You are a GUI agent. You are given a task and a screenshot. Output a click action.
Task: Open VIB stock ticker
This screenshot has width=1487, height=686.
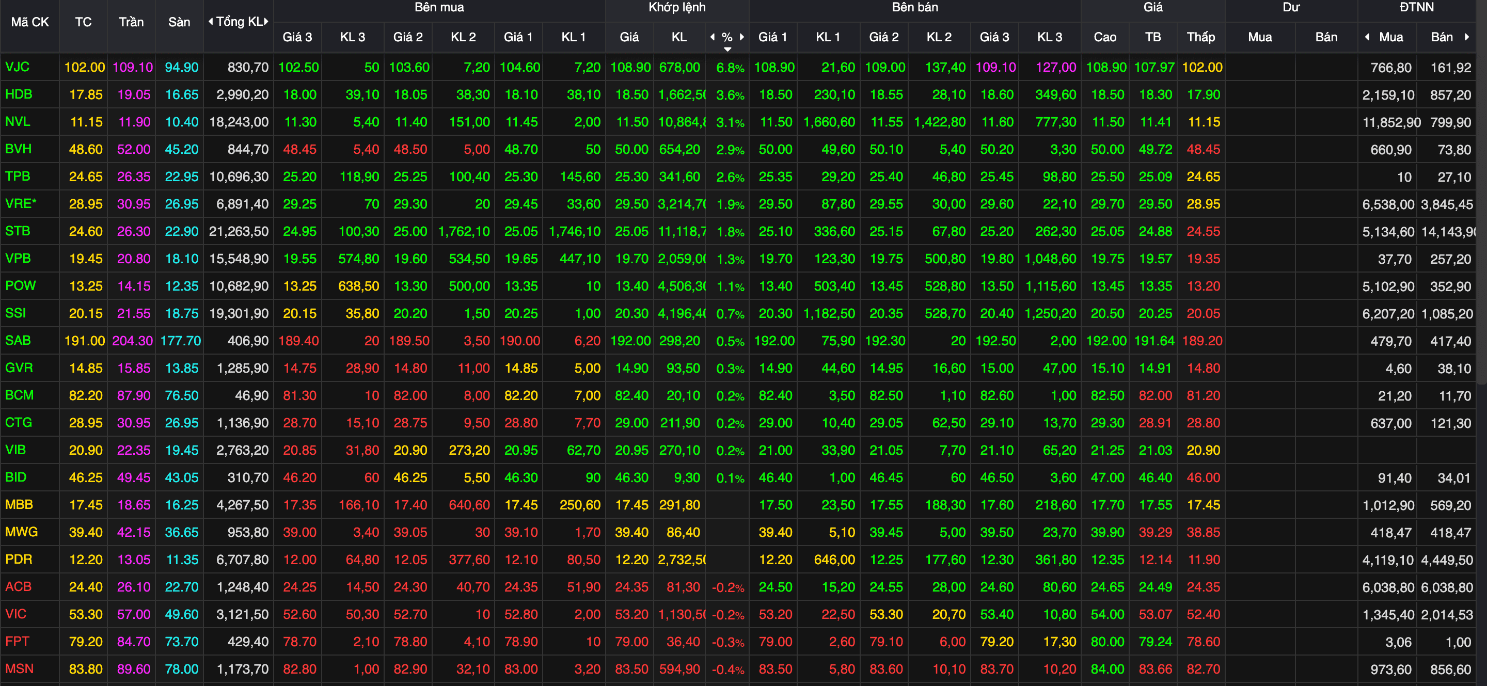(x=15, y=450)
